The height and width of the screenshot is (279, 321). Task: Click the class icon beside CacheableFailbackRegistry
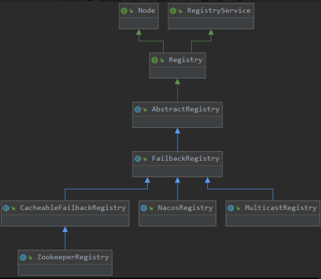tap(7, 208)
